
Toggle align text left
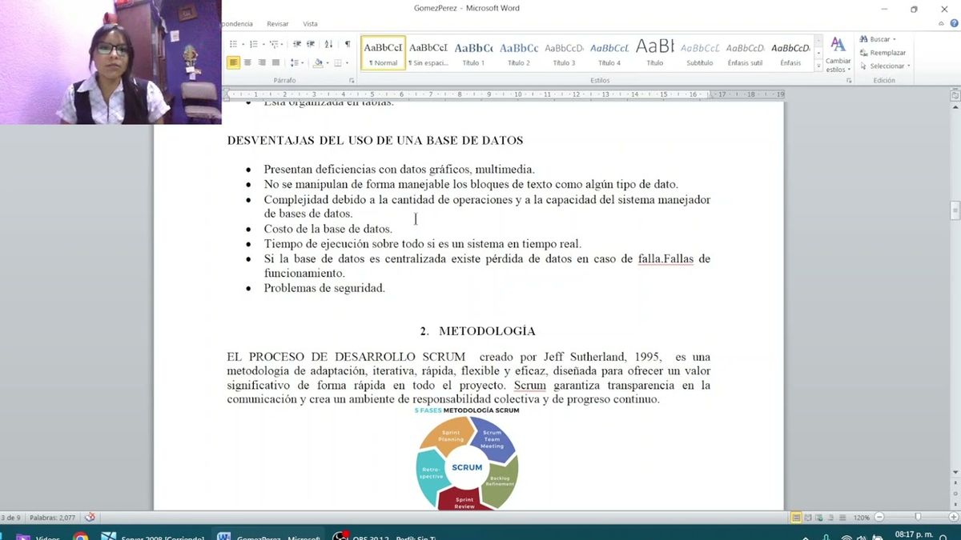233,62
